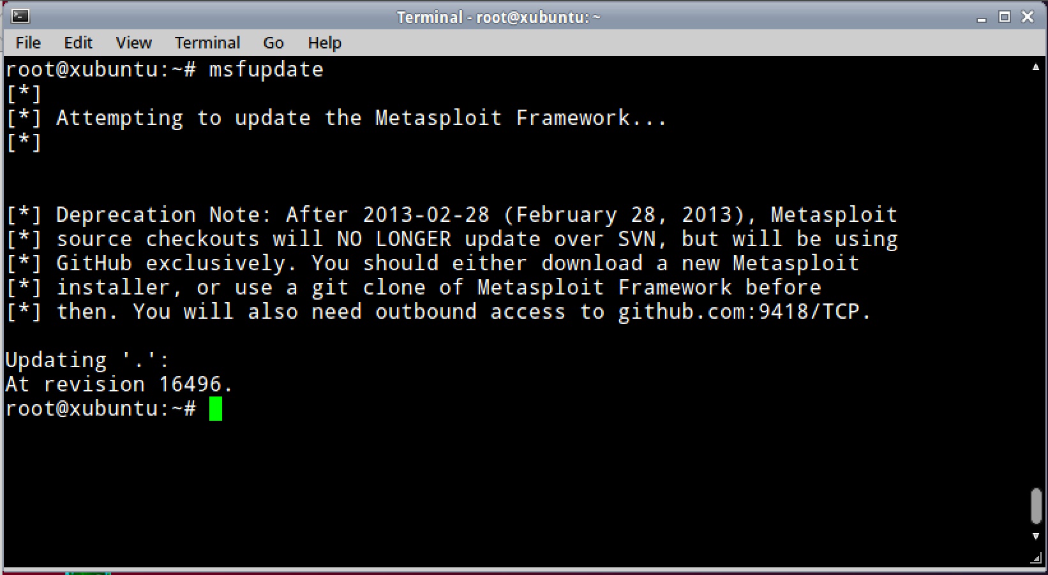Maximize the terminal window
The image size is (1048, 575).
pos(1005,17)
